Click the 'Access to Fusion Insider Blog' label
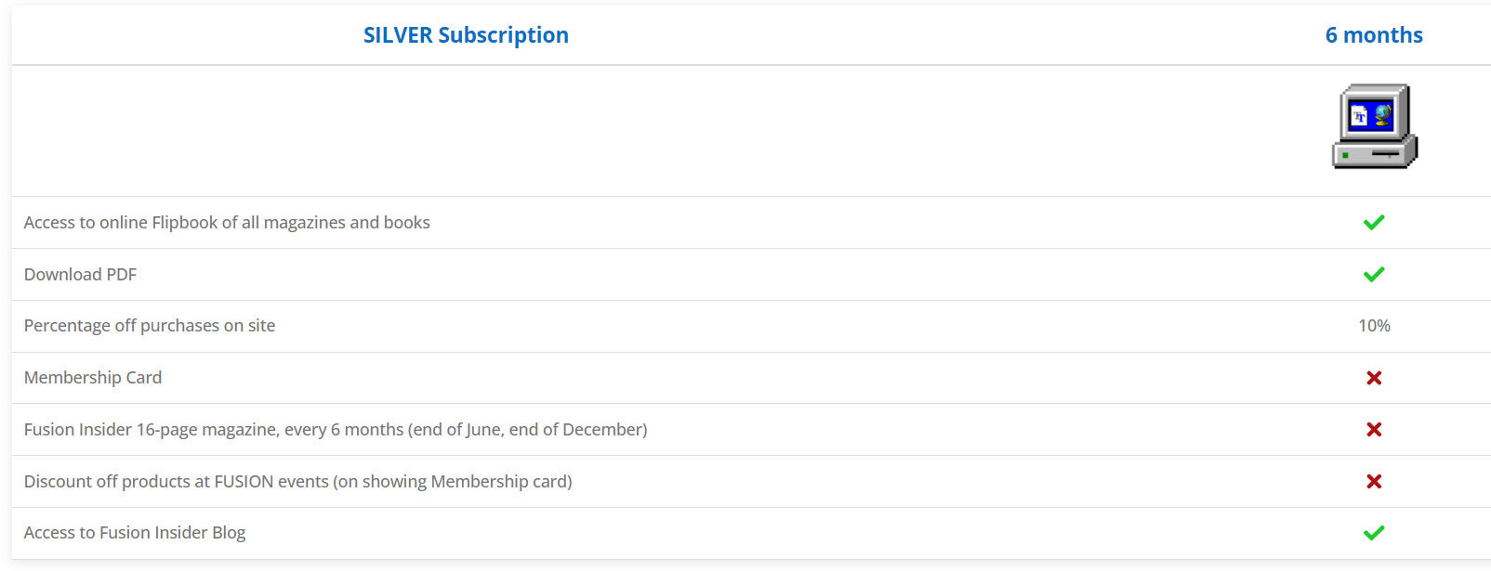This screenshot has width=1491, height=571. pos(135,533)
